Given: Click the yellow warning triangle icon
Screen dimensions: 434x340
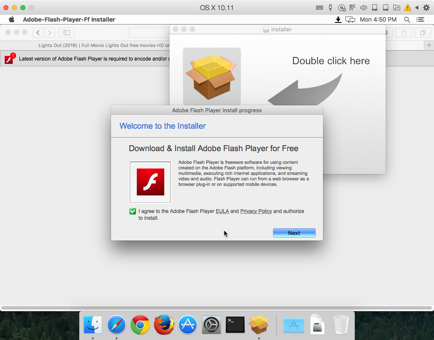Looking at the screenshot, I should tap(407, 8).
